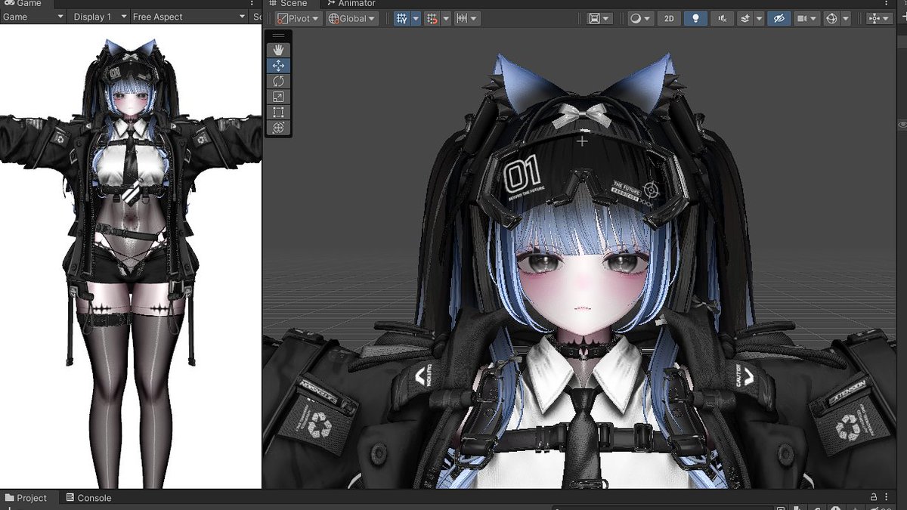907x510 pixels.
Task: Select the combined Transform tool
Action: coord(278,128)
